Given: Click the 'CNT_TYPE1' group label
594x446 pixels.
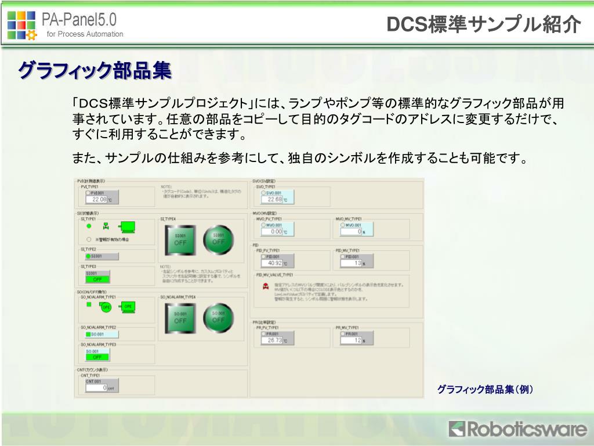Looking at the screenshot, I should (90, 376).
